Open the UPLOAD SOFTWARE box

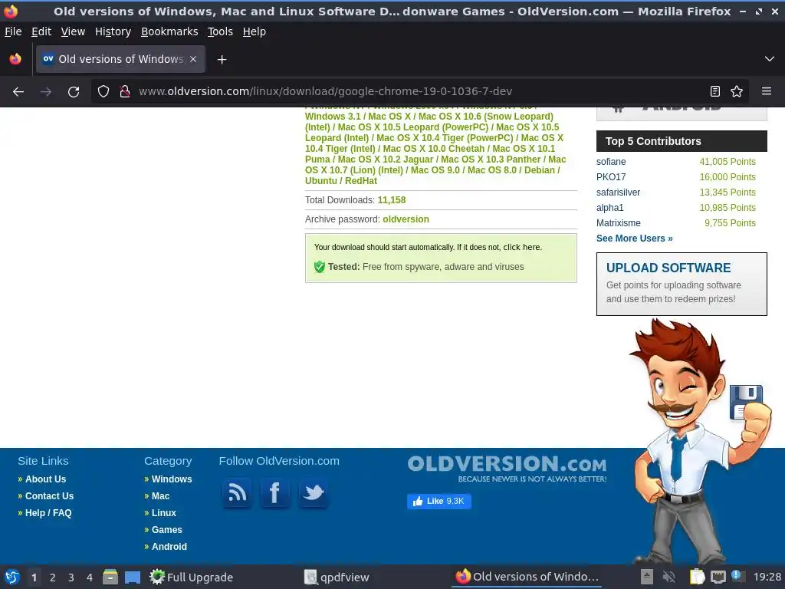(682, 284)
